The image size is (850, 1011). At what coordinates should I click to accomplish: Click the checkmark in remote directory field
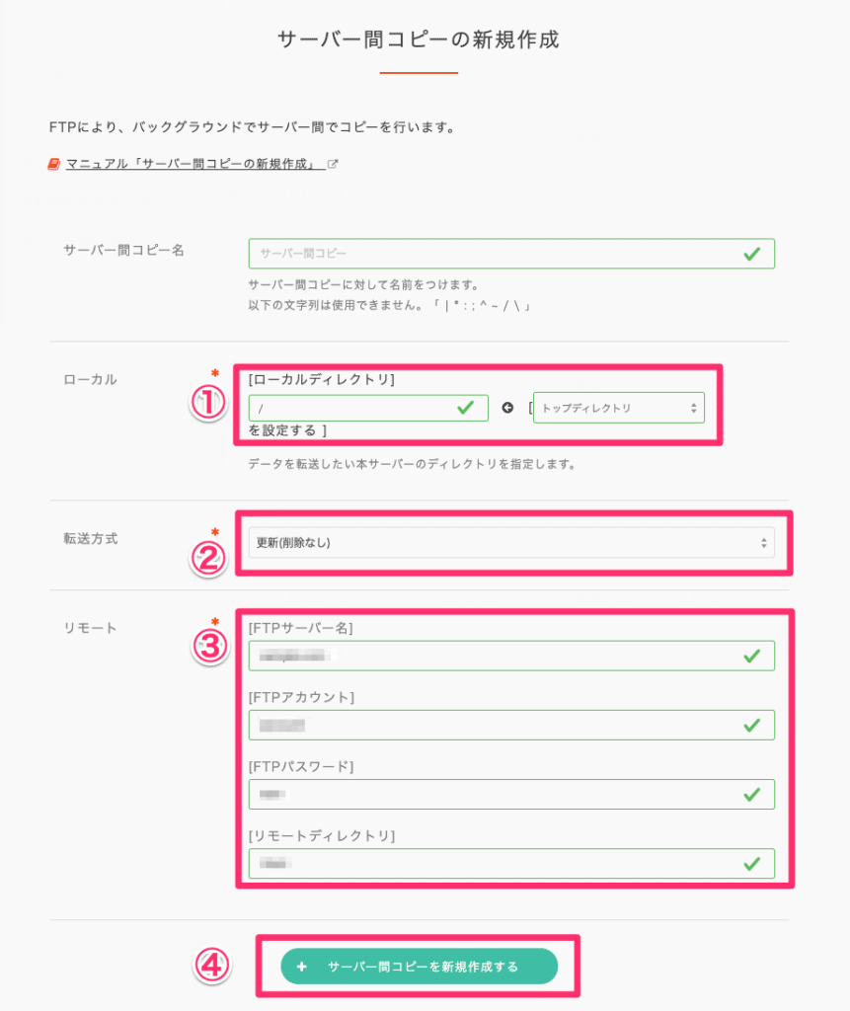(x=751, y=864)
